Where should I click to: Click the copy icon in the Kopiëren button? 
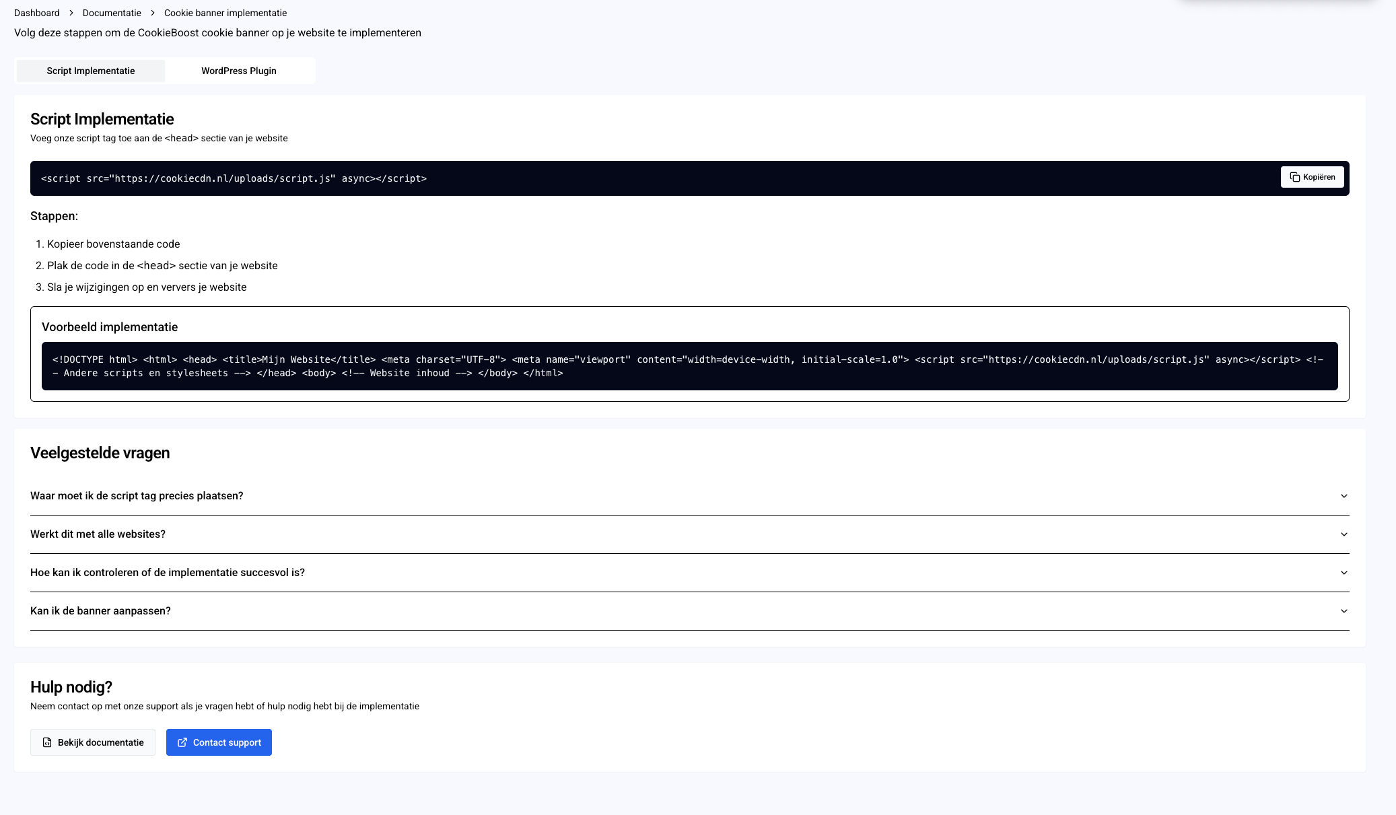(1294, 177)
